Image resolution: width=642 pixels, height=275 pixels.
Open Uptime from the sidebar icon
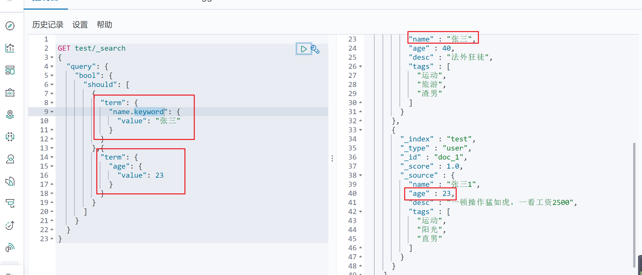click(x=10, y=225)
